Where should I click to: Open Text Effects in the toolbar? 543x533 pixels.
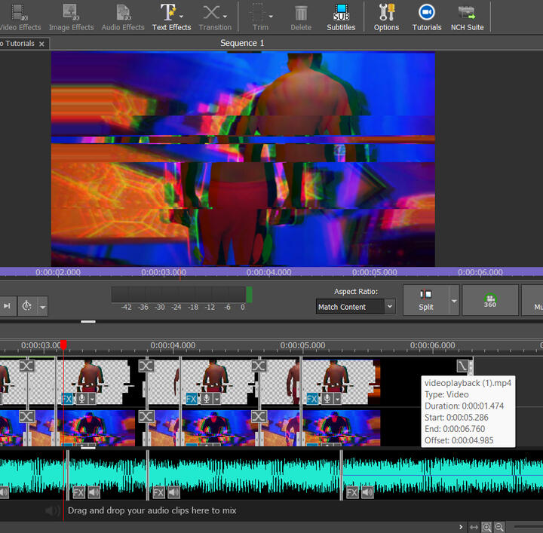tap(171, 17)
